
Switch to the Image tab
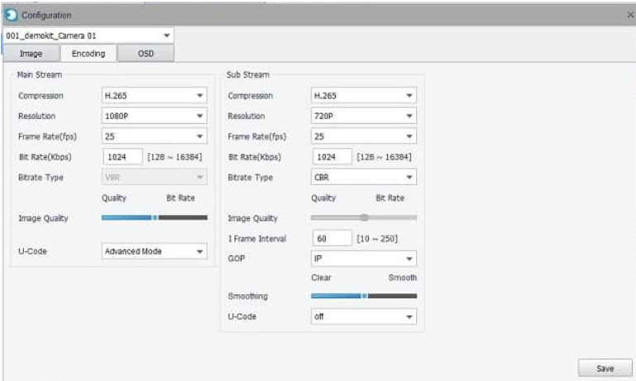[31, 53]
